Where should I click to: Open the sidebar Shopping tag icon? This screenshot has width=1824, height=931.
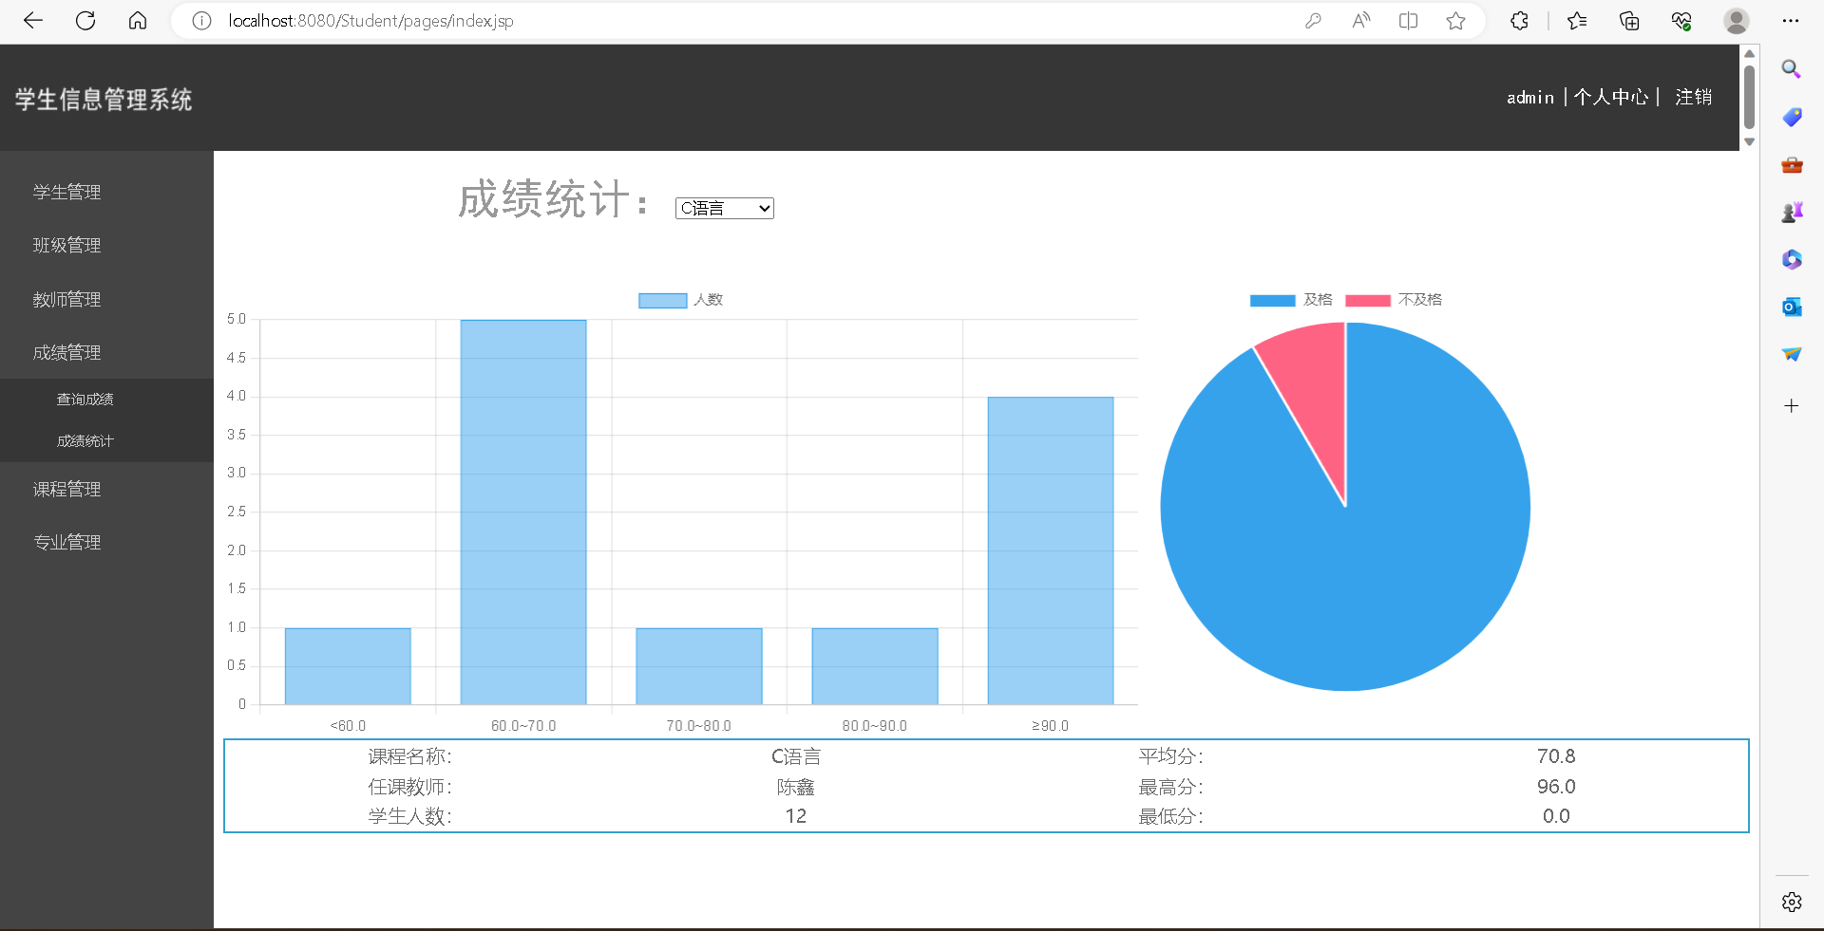click(x=1792, y=117)
